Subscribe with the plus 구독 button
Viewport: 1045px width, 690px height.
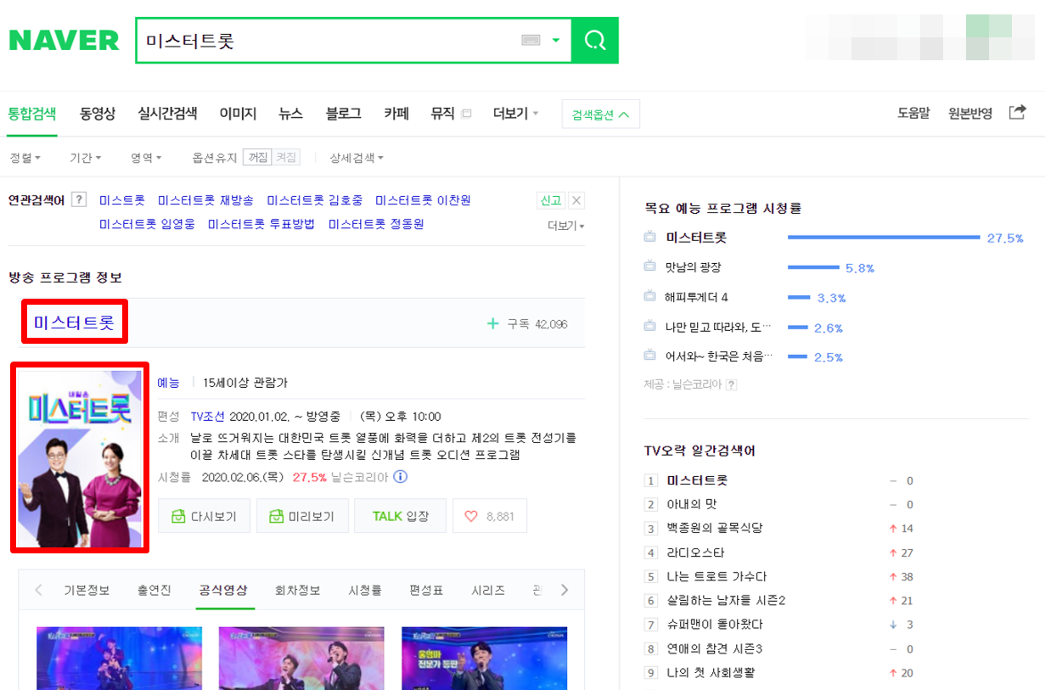click(x=527, y=324)
